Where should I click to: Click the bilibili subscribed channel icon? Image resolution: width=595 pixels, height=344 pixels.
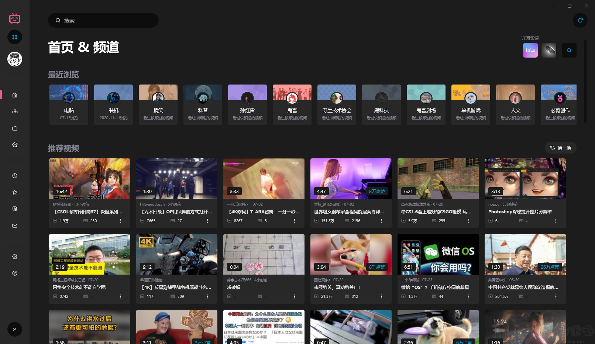(x=530, y=50)
